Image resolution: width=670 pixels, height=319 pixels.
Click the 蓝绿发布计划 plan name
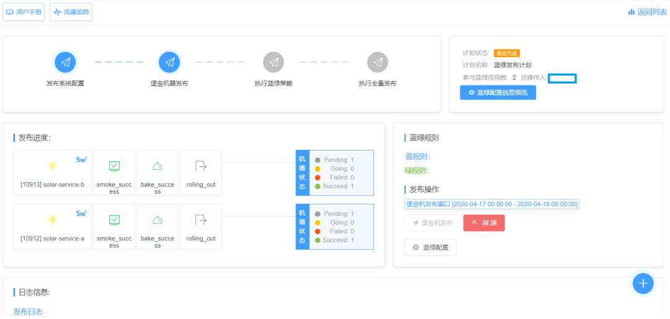pos(512,65)
